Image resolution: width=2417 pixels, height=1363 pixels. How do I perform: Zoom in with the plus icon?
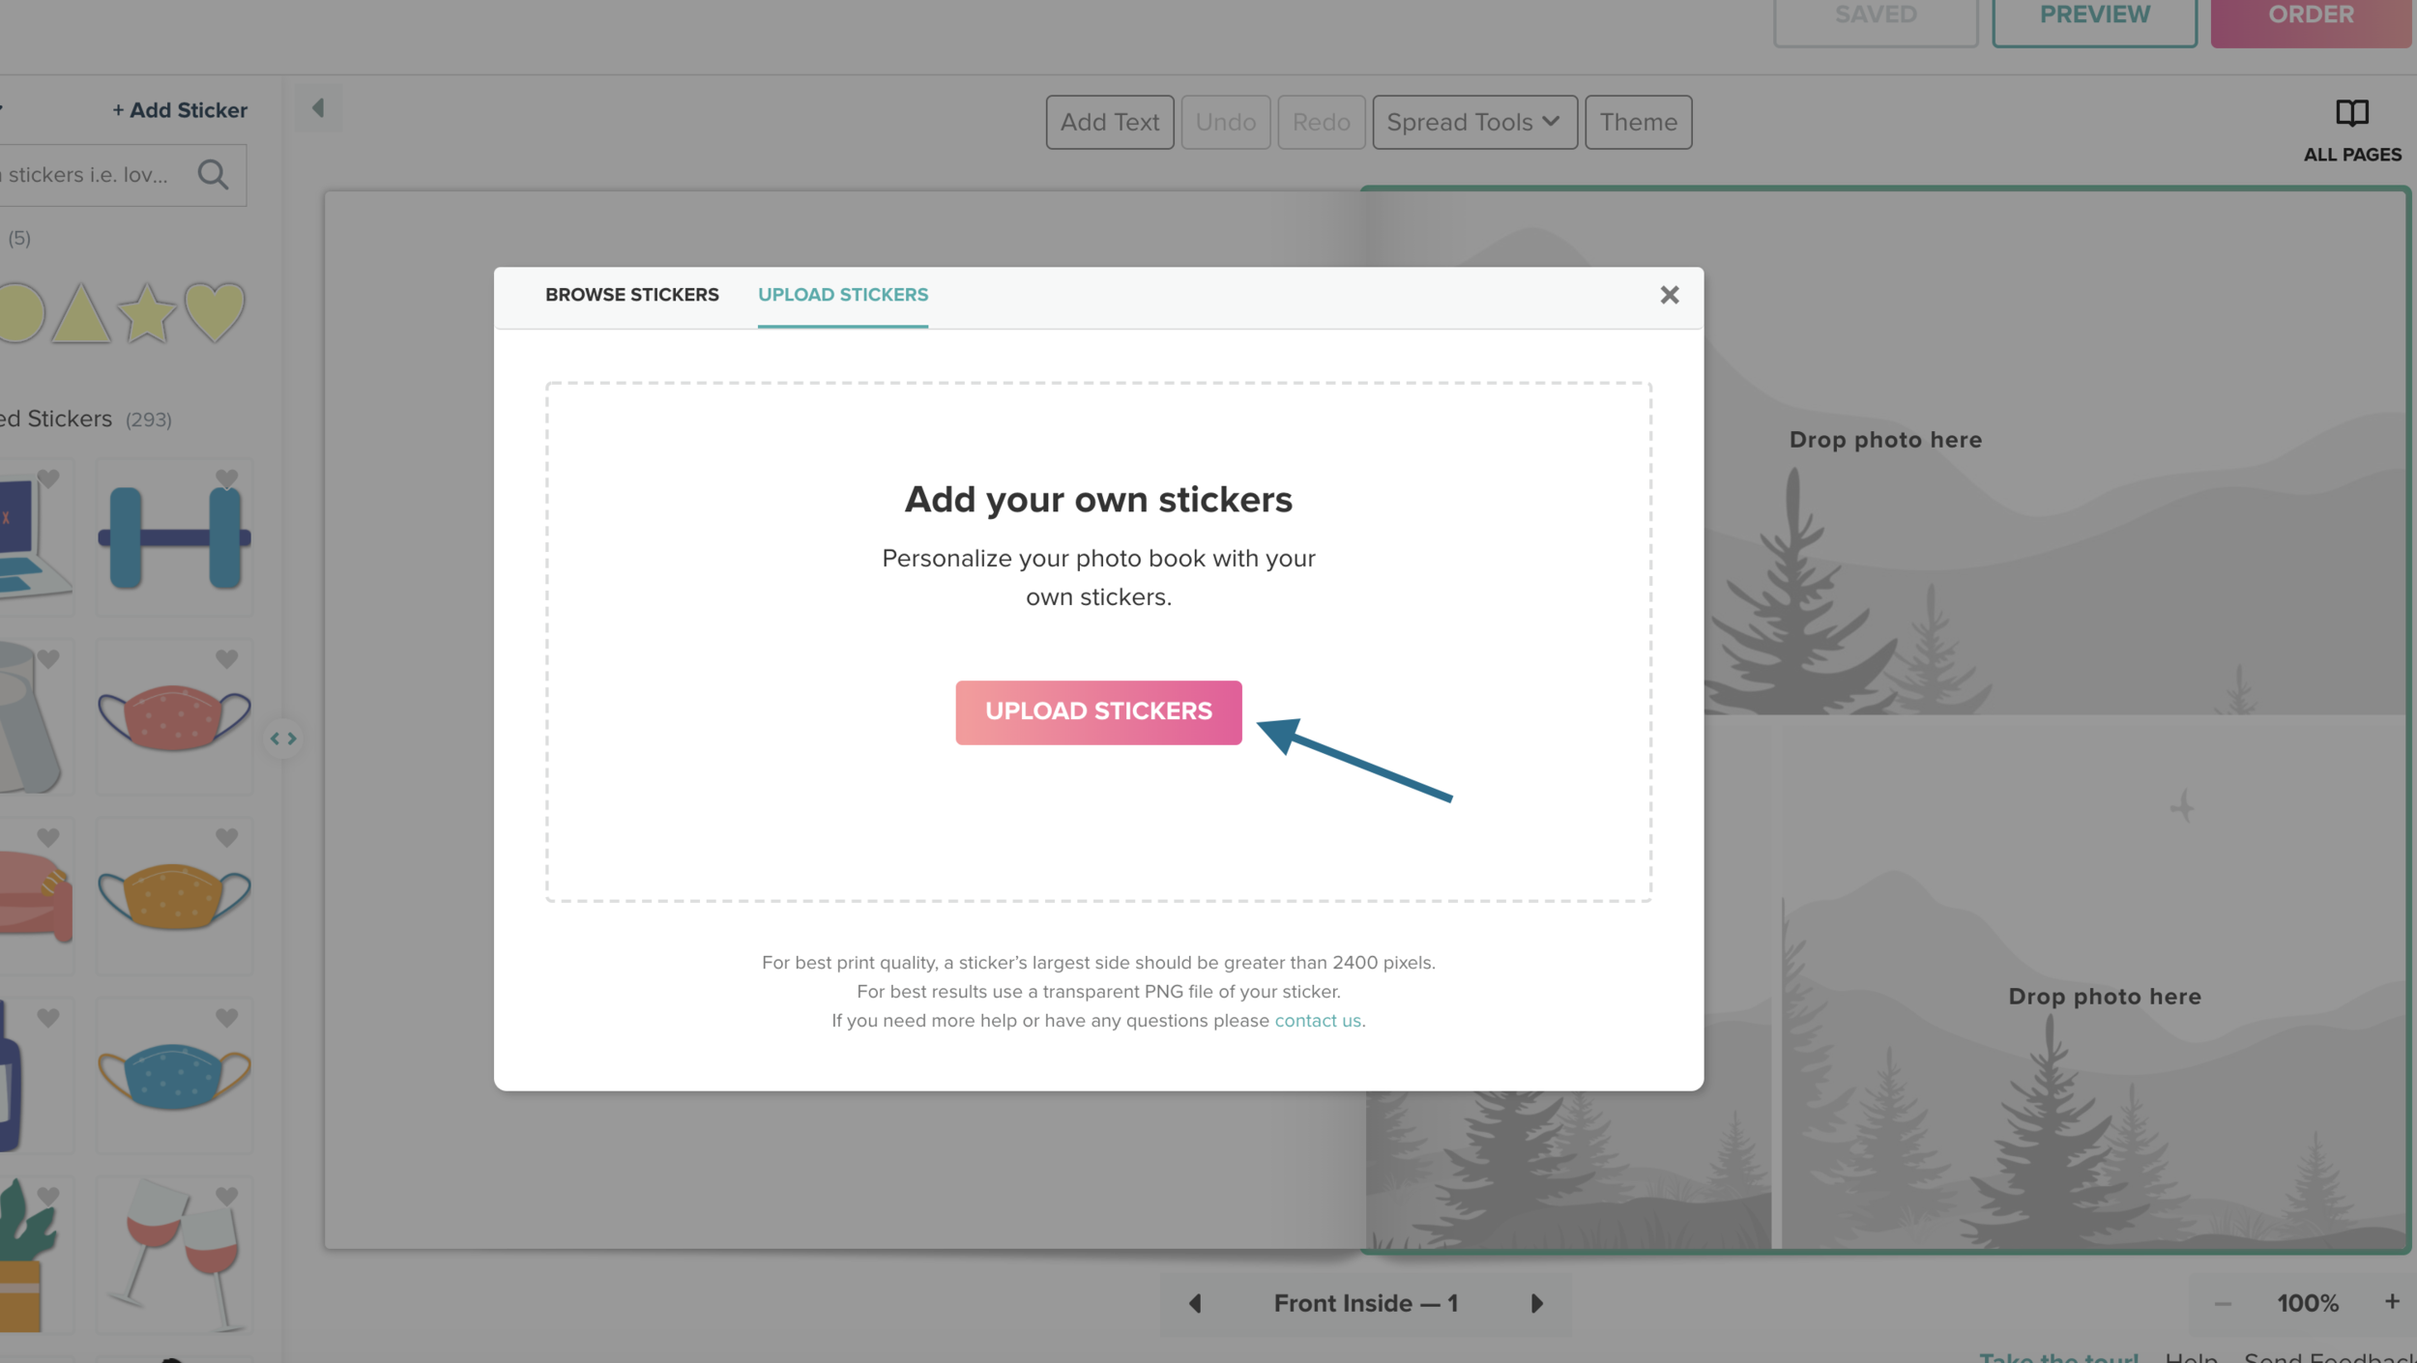click(x=2392, y=1302)
